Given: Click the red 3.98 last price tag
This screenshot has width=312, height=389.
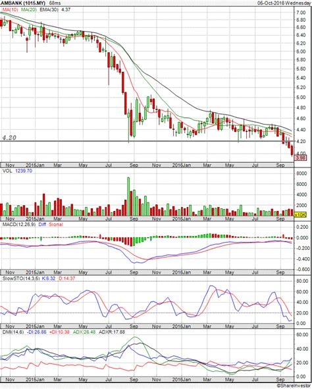Looking at the screenshot, I should 300,158.
